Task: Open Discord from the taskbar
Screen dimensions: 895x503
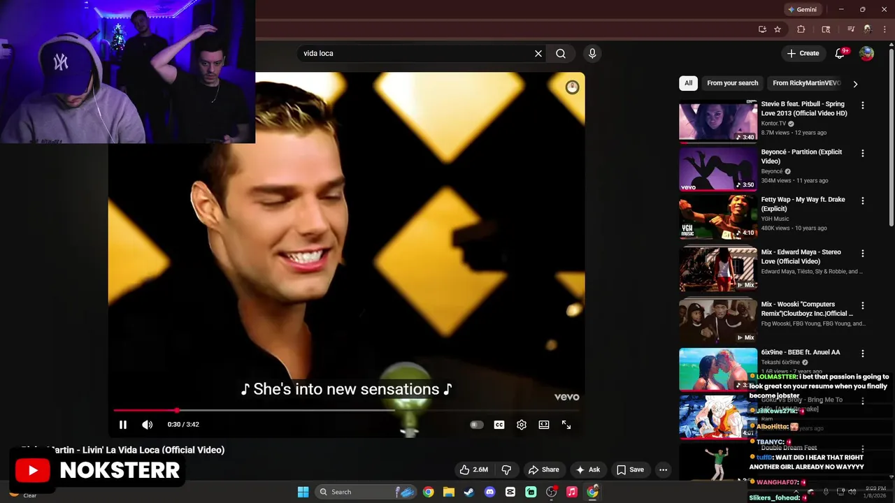Action: [x=489, y=492]
